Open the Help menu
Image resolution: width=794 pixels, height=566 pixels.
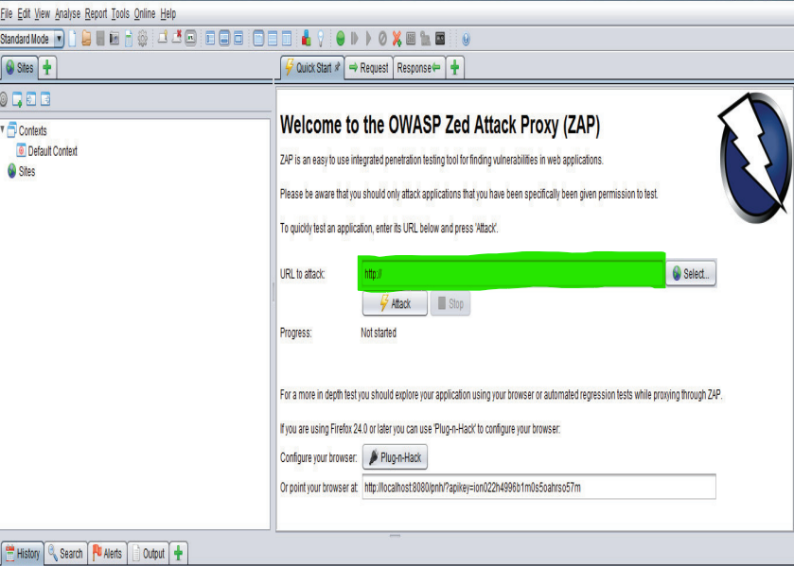pos(168,13)
